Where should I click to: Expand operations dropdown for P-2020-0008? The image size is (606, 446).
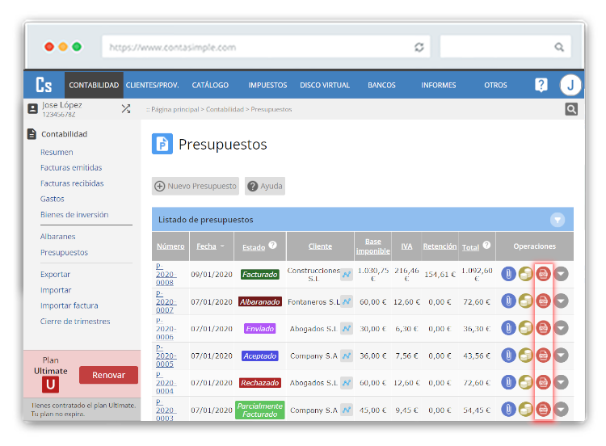pyautogui.click(x=561, y=274)
